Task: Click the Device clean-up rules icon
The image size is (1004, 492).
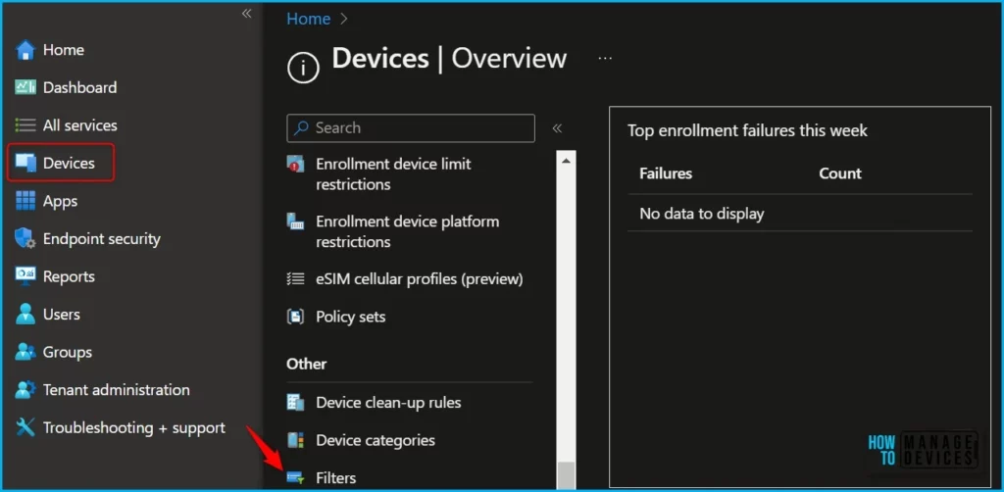Action: (295, 403)
